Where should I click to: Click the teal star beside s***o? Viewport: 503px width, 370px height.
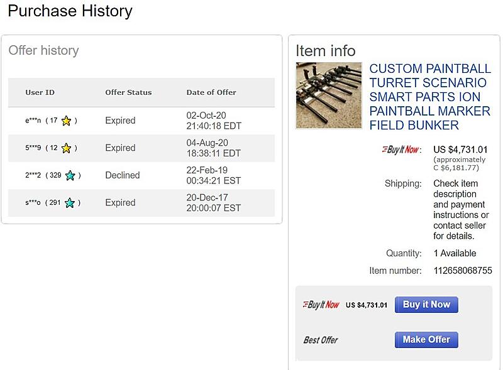click(70, 203)
